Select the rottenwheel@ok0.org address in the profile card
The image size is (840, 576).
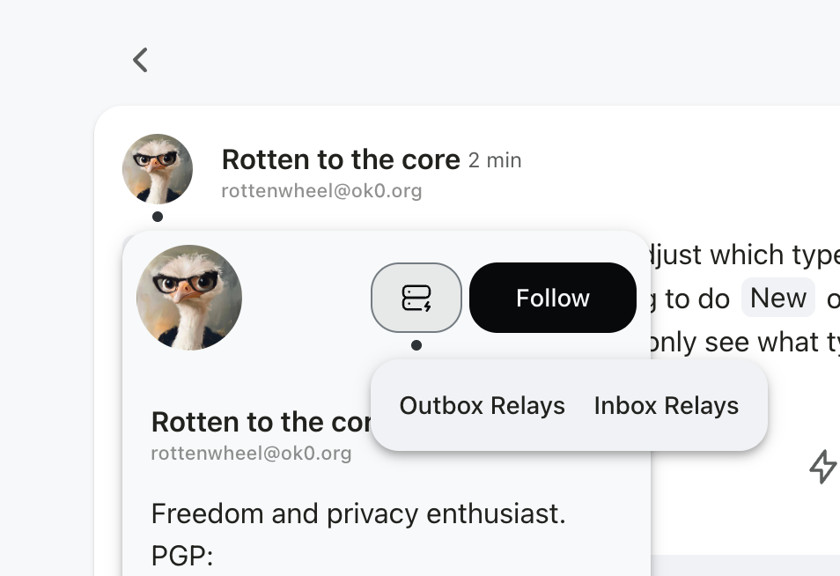pos(251,454)
